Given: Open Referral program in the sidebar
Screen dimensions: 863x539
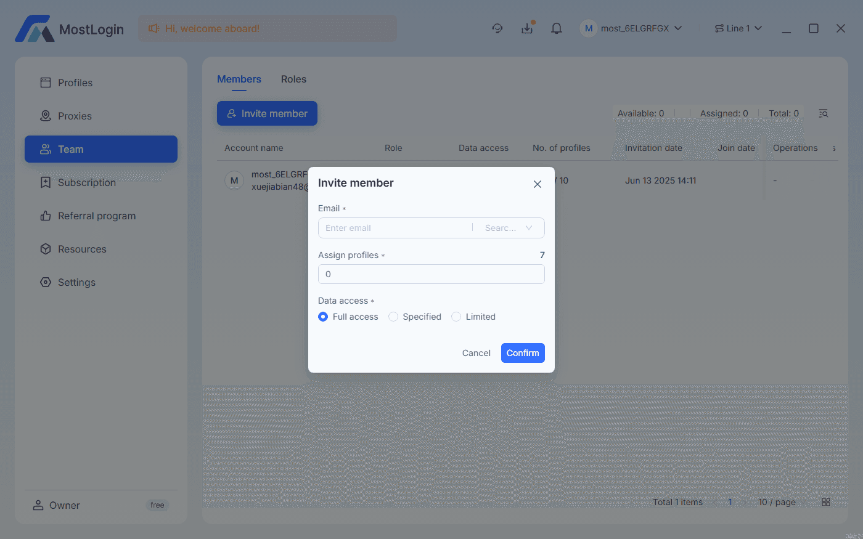Looking at the screenshot, I should coord(101,216).
